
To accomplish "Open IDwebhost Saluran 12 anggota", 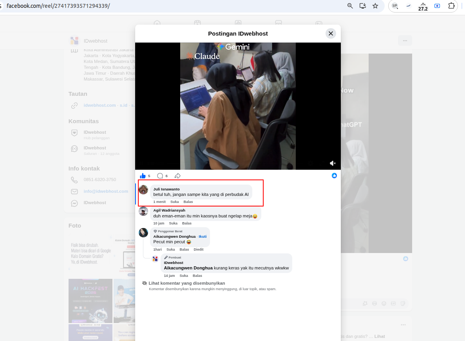I will click(x=101, y=151).
